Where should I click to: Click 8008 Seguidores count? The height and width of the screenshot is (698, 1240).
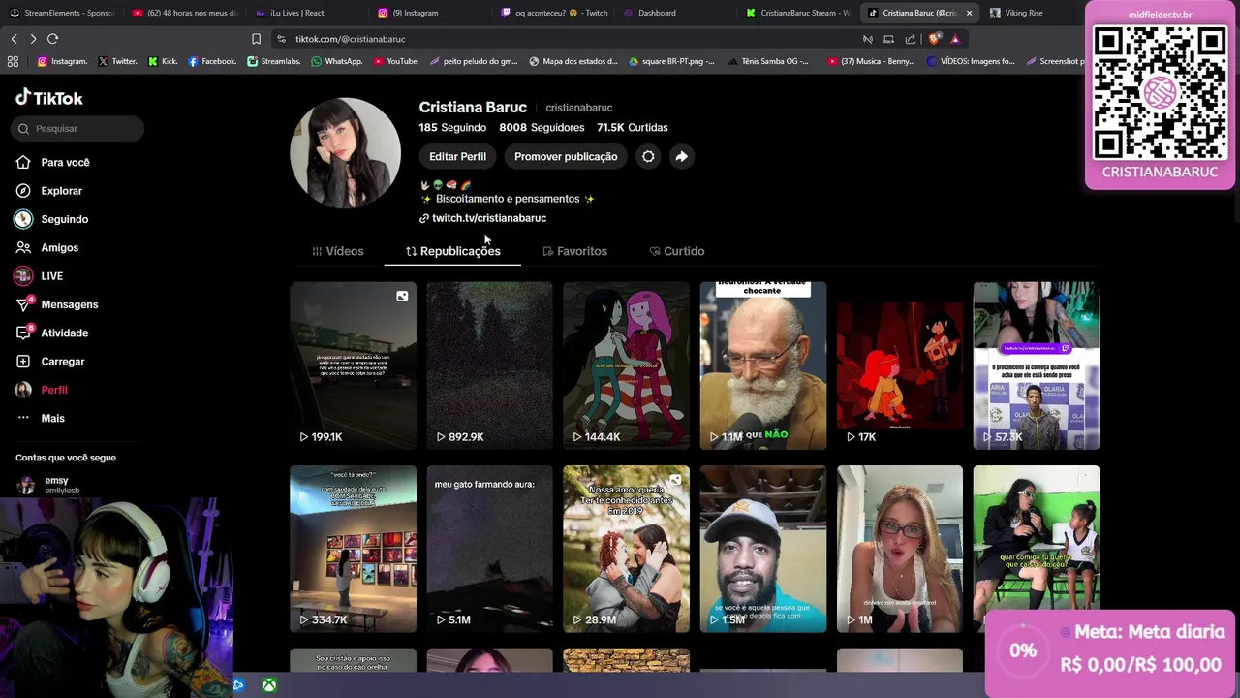click(542, 127)
